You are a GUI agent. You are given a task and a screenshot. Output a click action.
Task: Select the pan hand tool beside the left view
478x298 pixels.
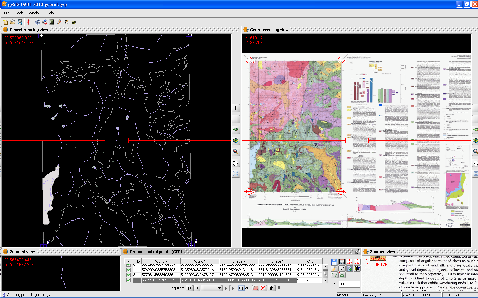point(236,163)
